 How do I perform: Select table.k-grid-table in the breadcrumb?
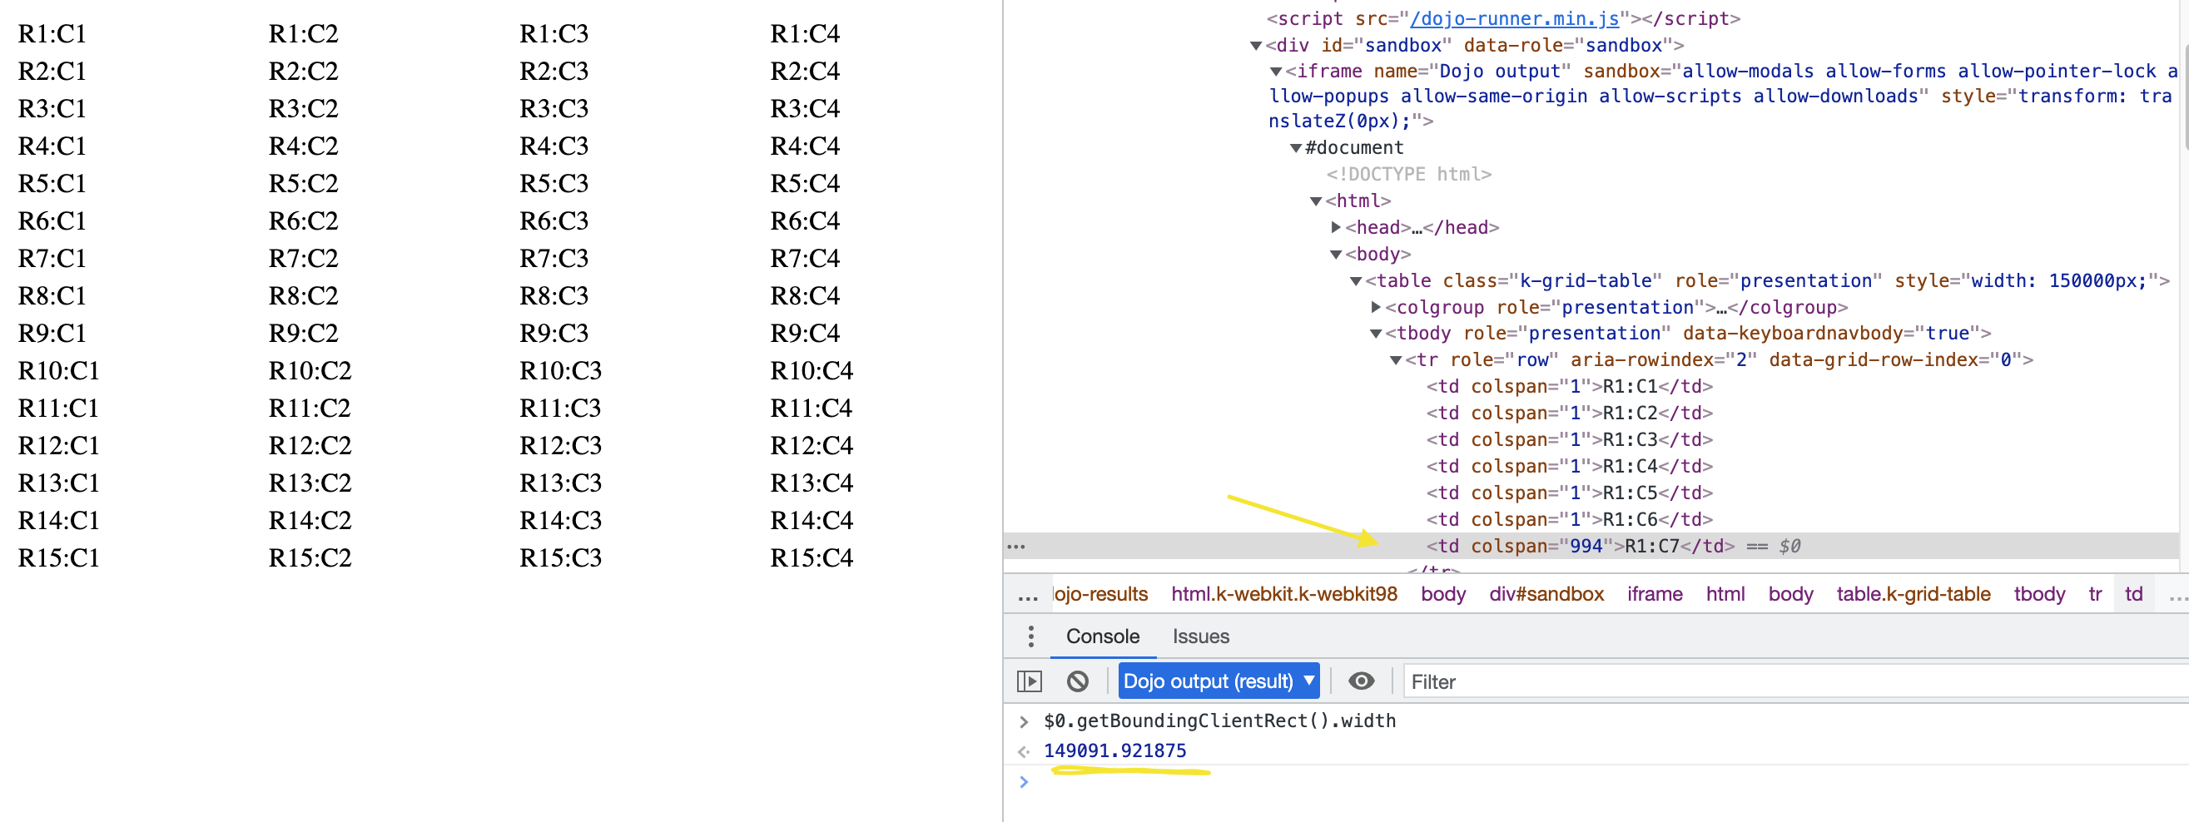[x=1913, y=593]
